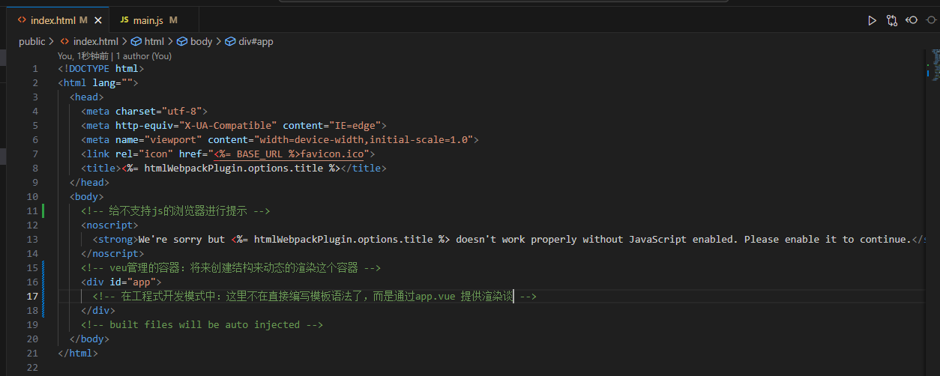Click the DOCTYPE html declaration text
940x376 pixels.
(x=100, y=69)
